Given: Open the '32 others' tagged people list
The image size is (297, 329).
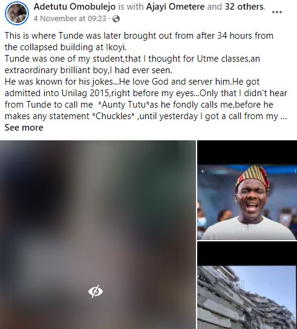Looking at the screenshot, I should tap(244, 7).
